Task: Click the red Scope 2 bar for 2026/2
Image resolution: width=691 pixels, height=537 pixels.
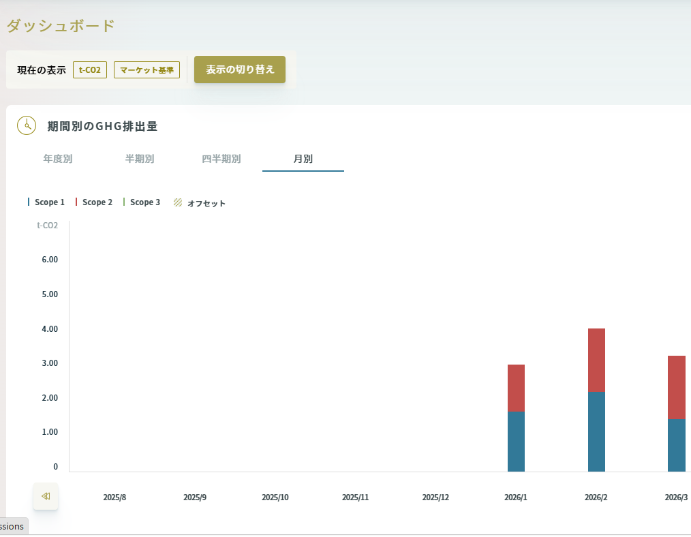Action: click(596, 360)
